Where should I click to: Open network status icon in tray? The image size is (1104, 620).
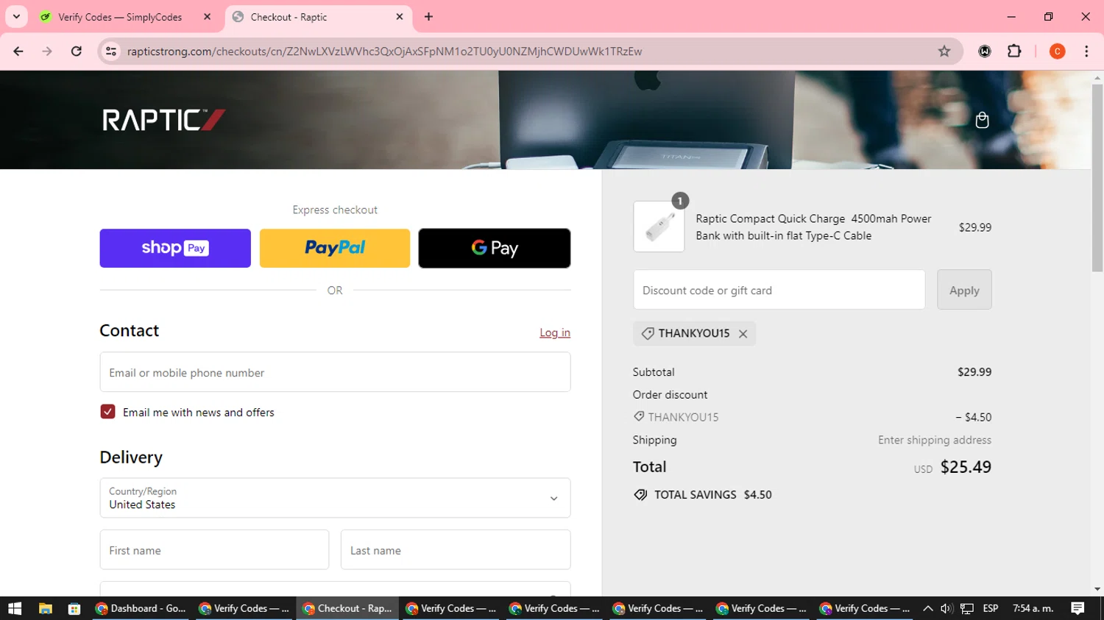(x=967, y=608)
